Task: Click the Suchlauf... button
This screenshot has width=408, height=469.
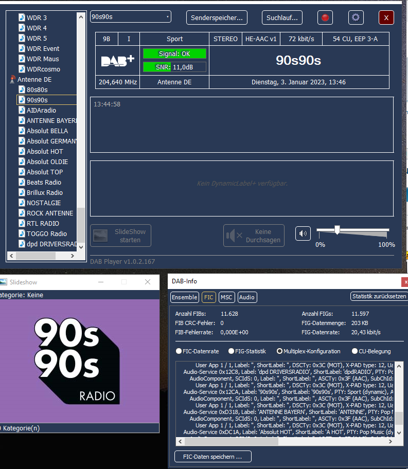Action: [282, 17]
